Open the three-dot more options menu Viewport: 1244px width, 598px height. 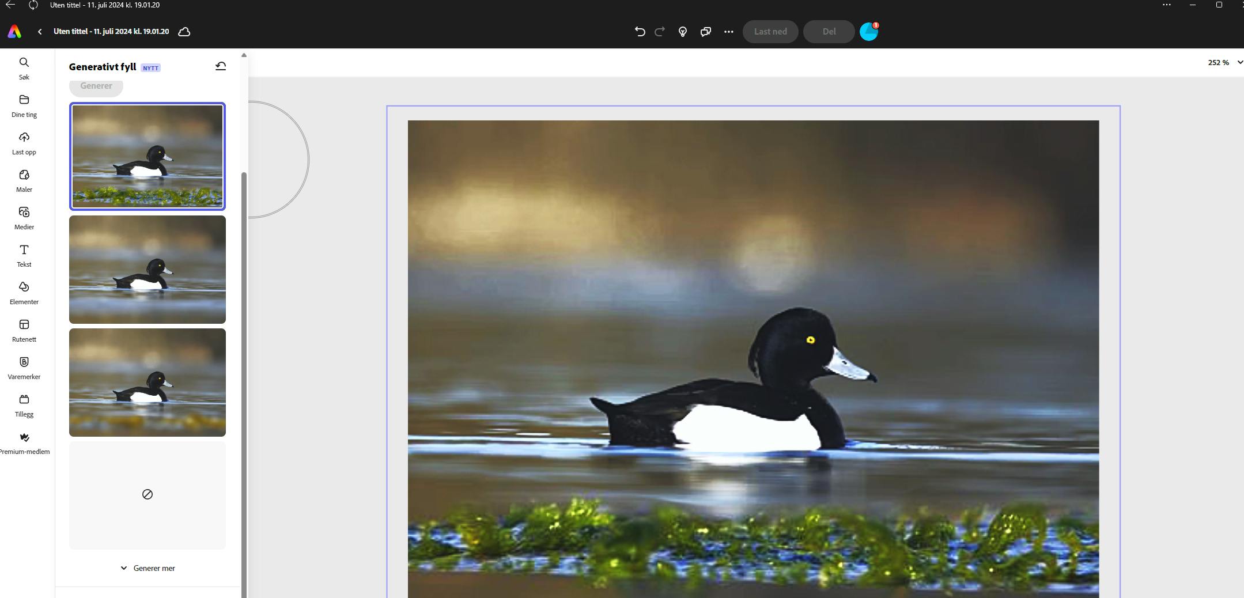(x=729, y=32)
